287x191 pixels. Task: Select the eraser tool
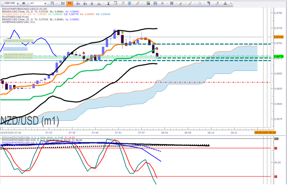[217, 3]
